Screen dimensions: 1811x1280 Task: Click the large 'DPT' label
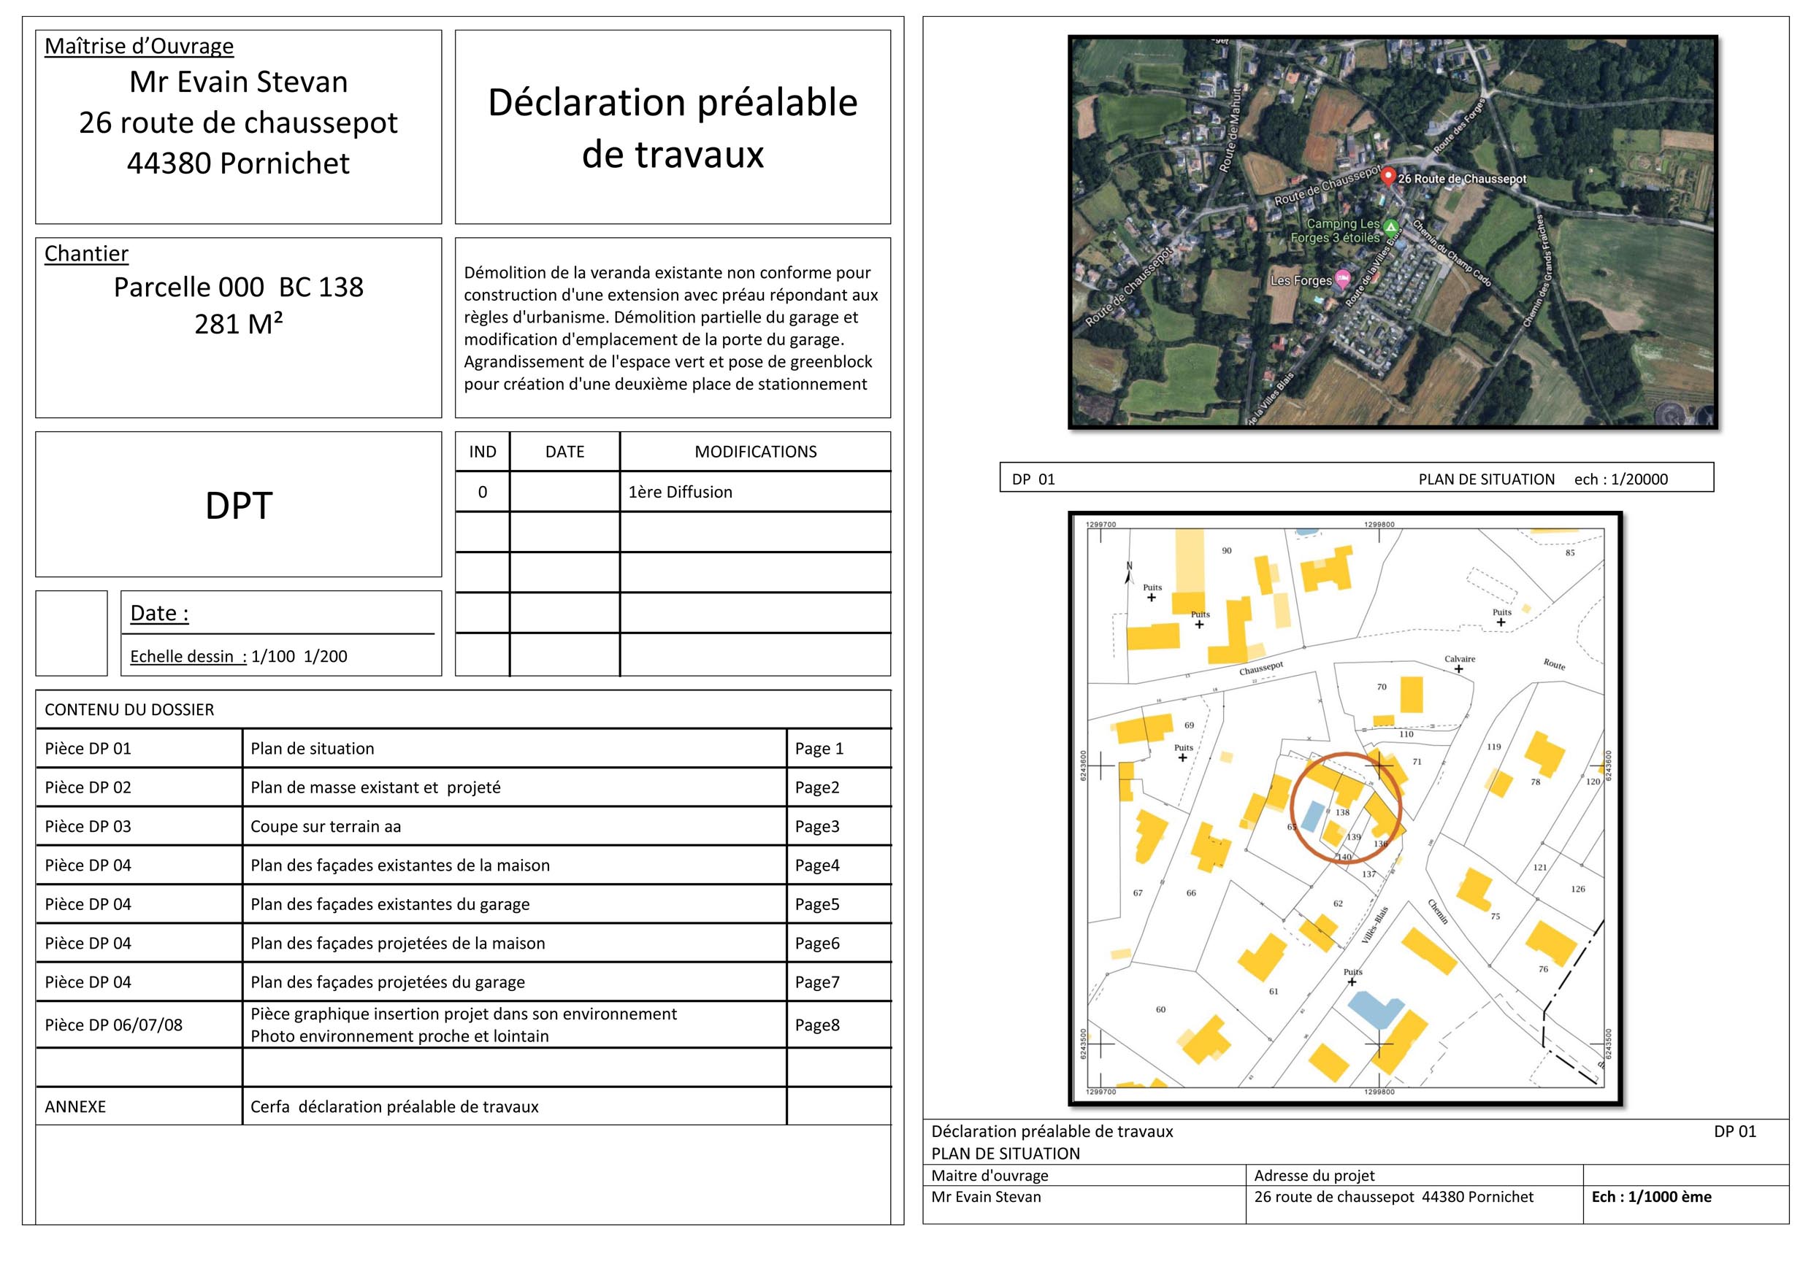(x=238, y=505)
